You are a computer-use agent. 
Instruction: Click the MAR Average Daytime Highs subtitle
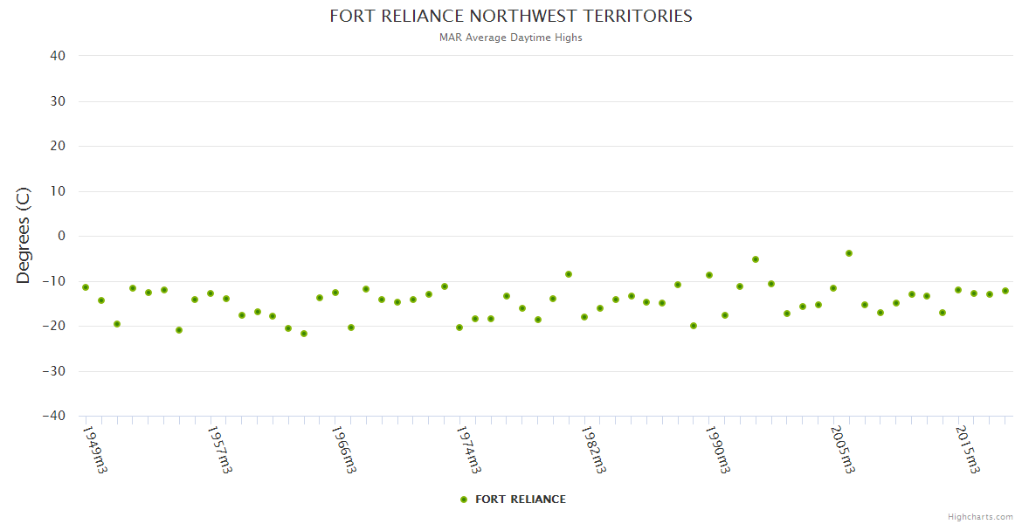click(511, 38)
